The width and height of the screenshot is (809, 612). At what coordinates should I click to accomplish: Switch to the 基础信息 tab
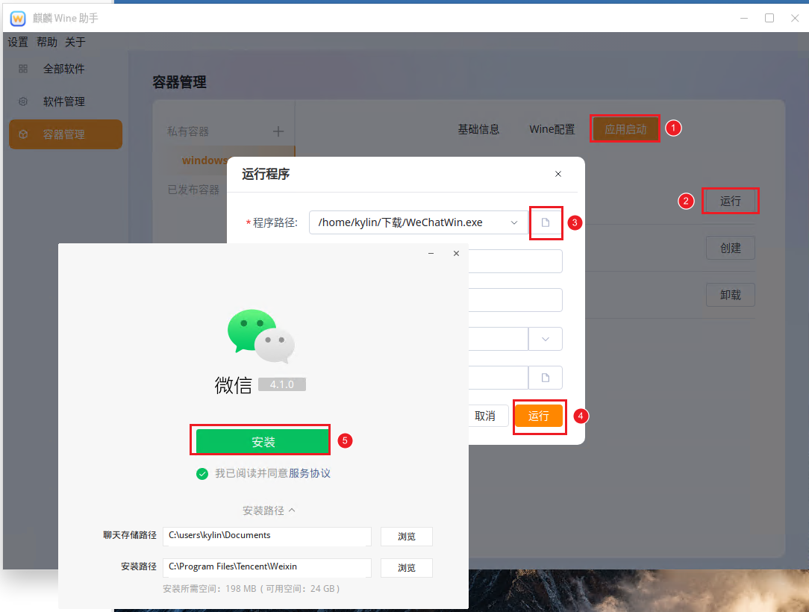479,129
